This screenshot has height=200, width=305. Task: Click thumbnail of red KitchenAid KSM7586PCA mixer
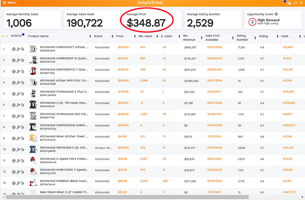coord(33,71)
